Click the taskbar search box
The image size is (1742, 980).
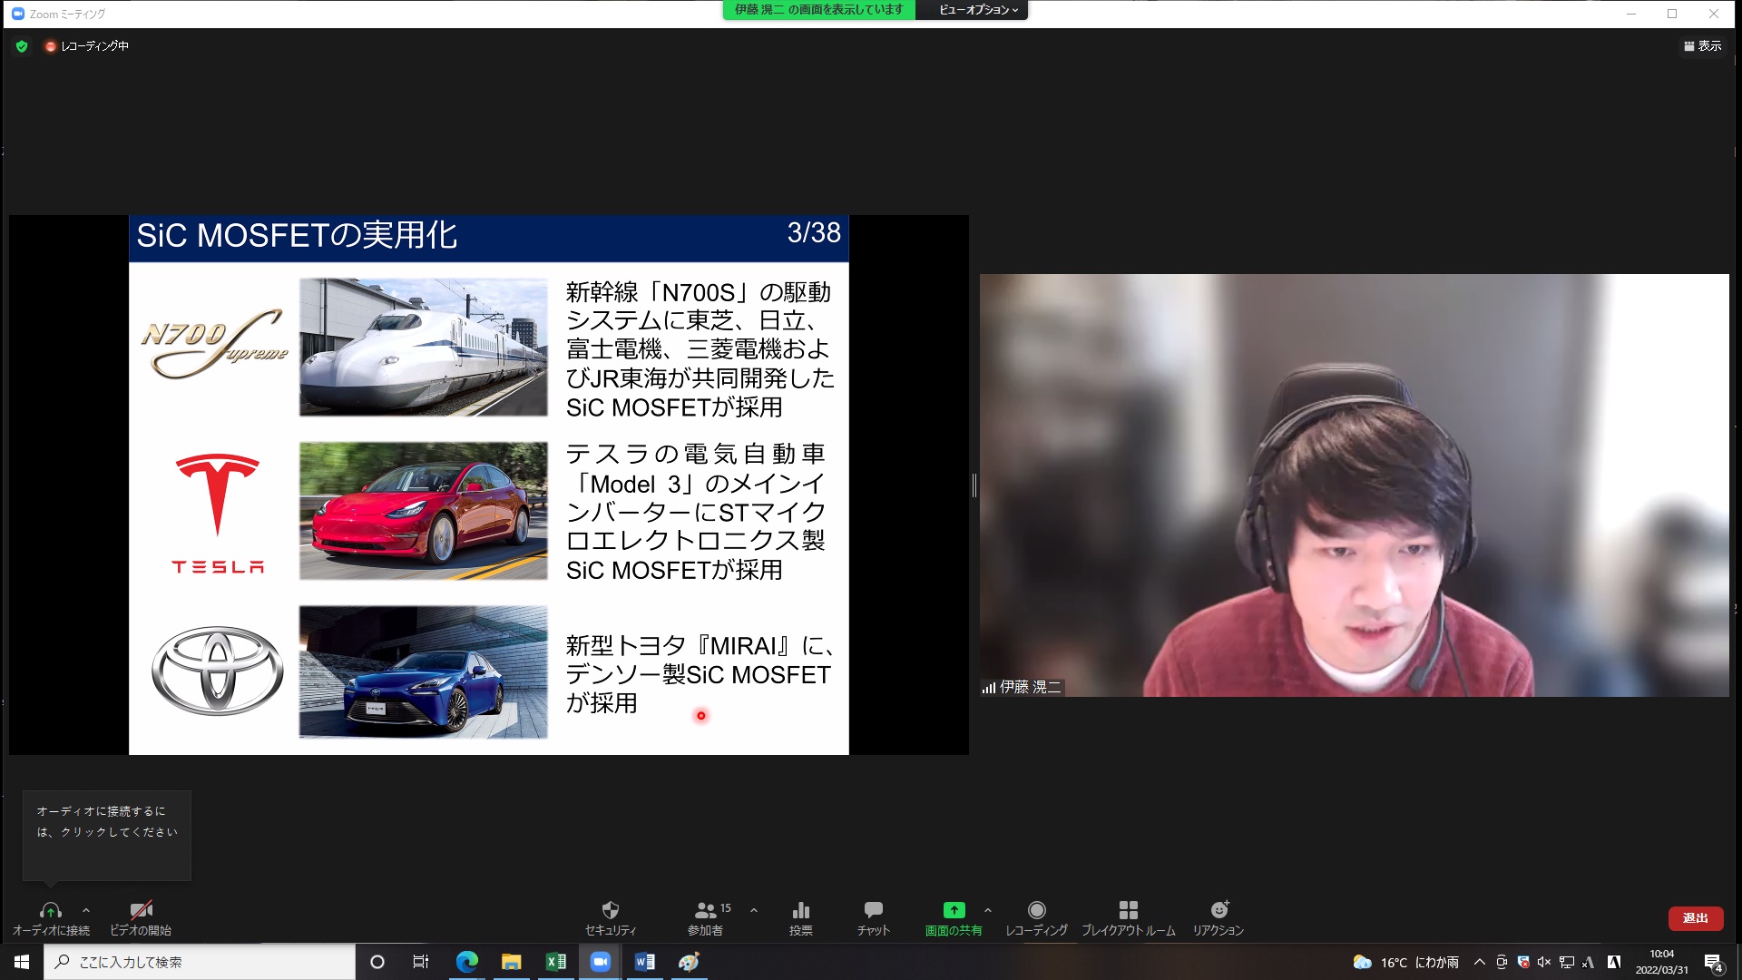(200, 962)
